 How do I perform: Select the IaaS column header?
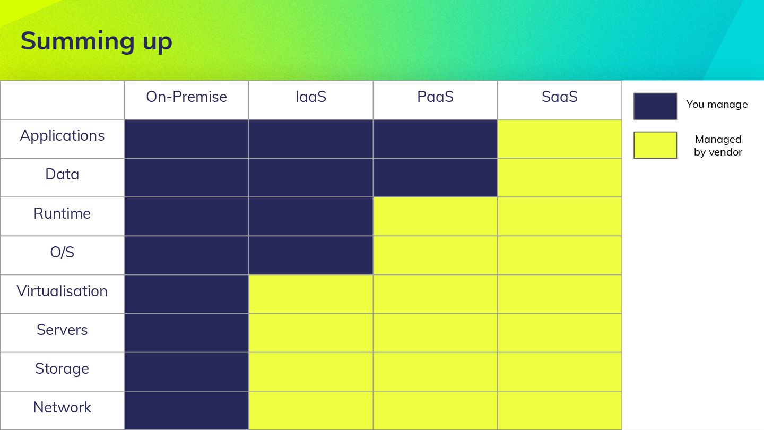point(311,97)
